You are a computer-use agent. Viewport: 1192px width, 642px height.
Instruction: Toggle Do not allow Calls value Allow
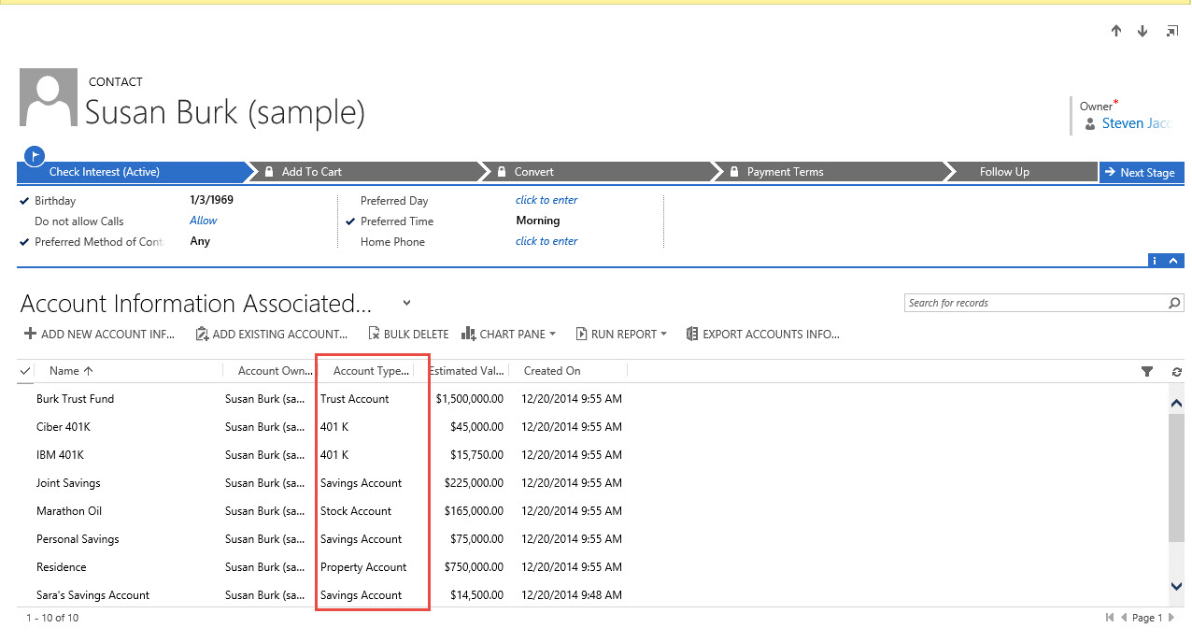pos(203,221)
